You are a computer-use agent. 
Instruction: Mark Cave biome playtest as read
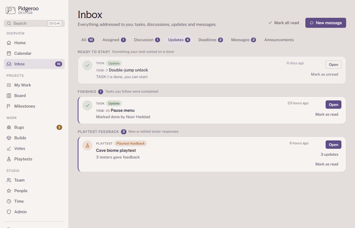click(327, 164)
